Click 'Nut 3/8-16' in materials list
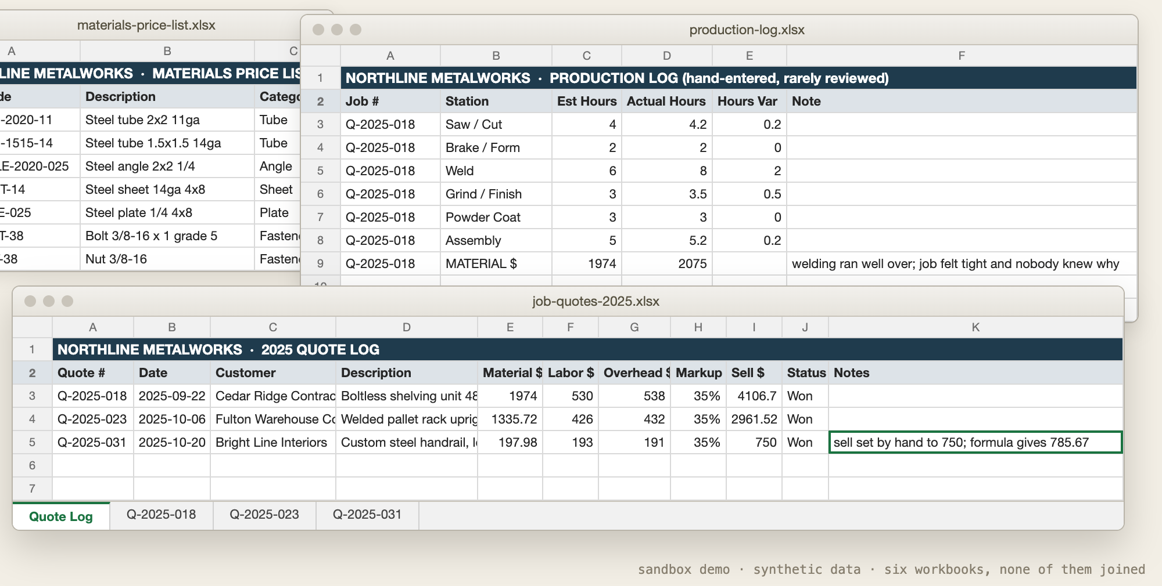 click(167, 259)
